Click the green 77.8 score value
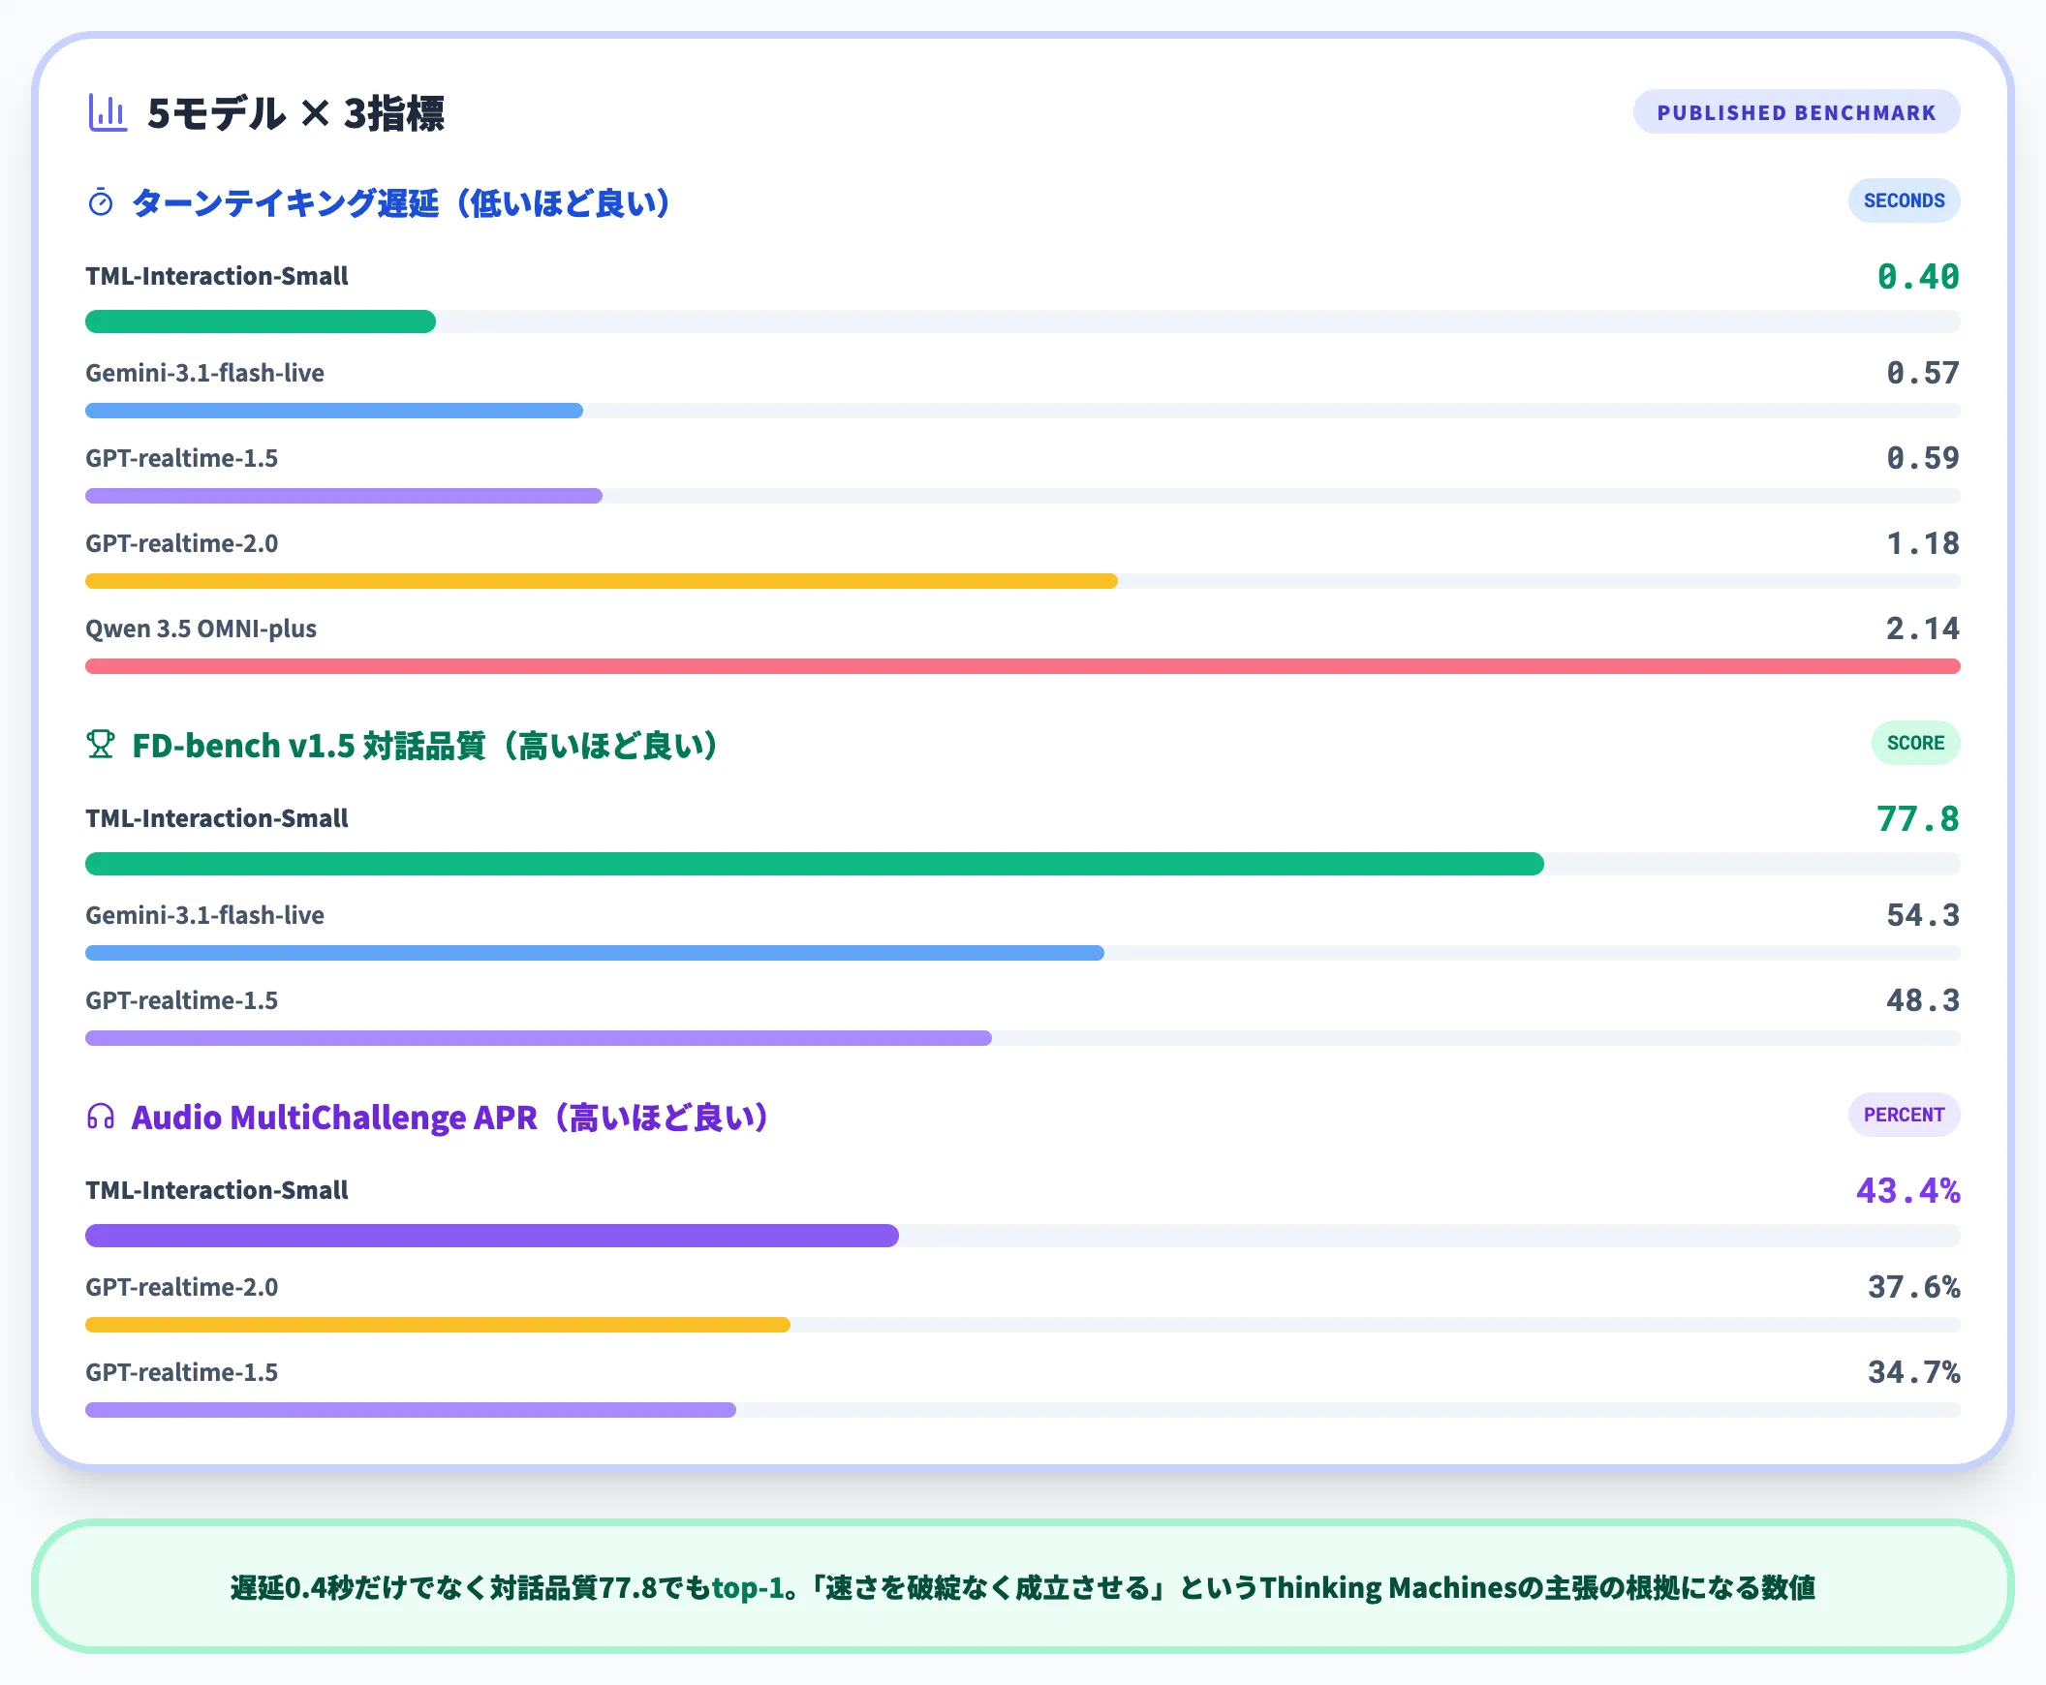2046x1685 pixels. (x=1918, y=819)
